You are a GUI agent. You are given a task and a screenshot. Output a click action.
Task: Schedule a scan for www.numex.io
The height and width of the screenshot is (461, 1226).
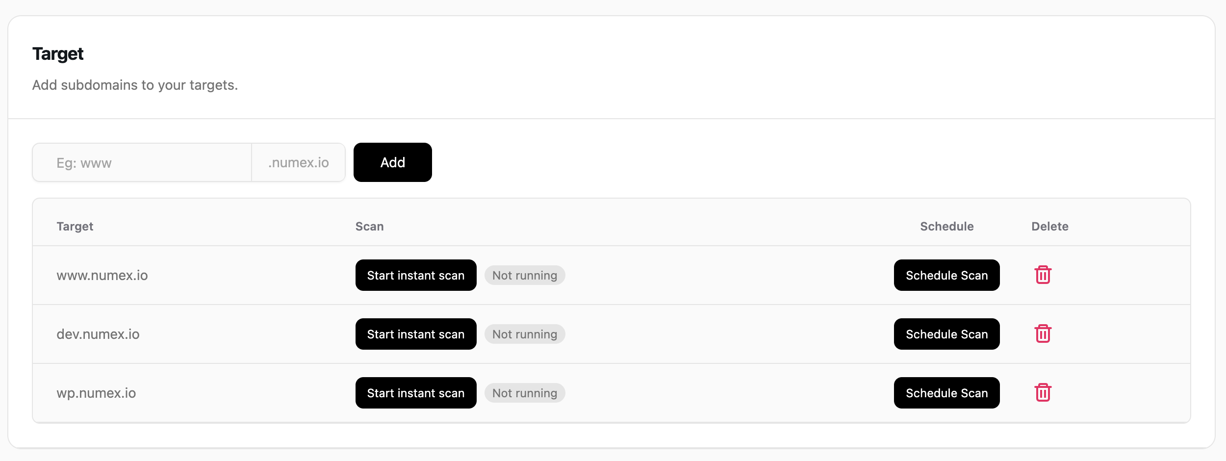click(x=946, y=275)
